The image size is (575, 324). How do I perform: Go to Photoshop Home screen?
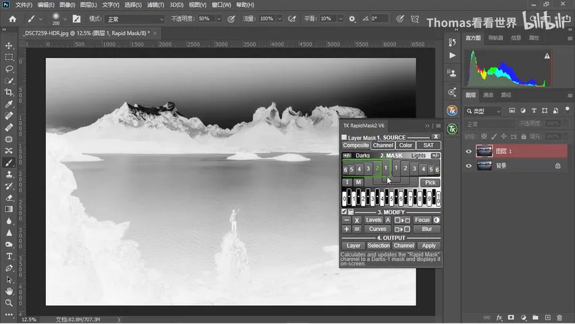click(12, 19)
